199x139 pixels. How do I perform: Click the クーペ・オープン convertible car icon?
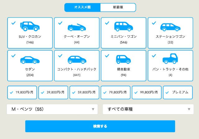pos(77,27)
